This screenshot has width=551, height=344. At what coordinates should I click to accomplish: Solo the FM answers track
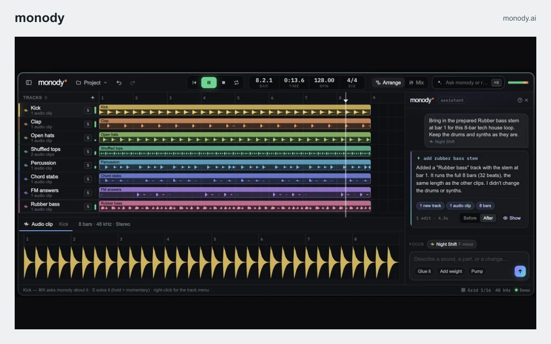87,193
